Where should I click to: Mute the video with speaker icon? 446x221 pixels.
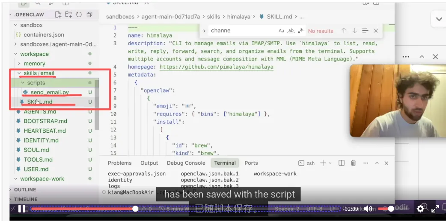click(x=368, y=209)
